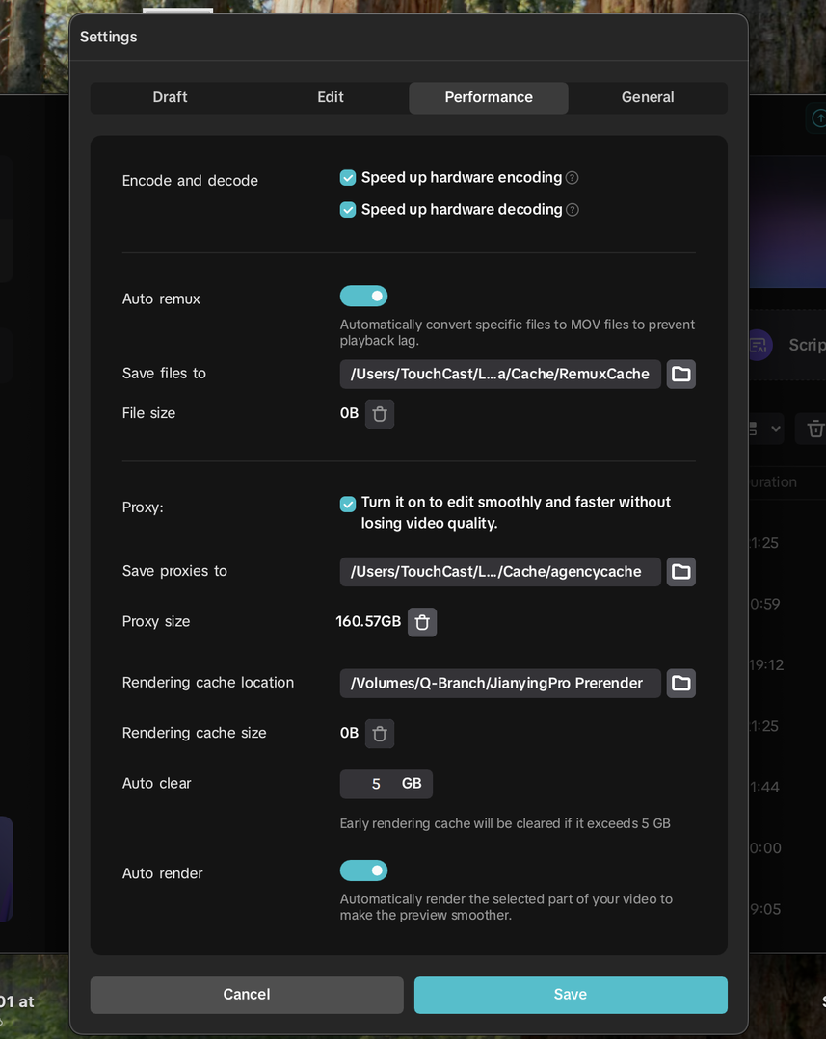826x1039 pixels.
Task: Switch to the Draft tab
Action: coord(170,97)
